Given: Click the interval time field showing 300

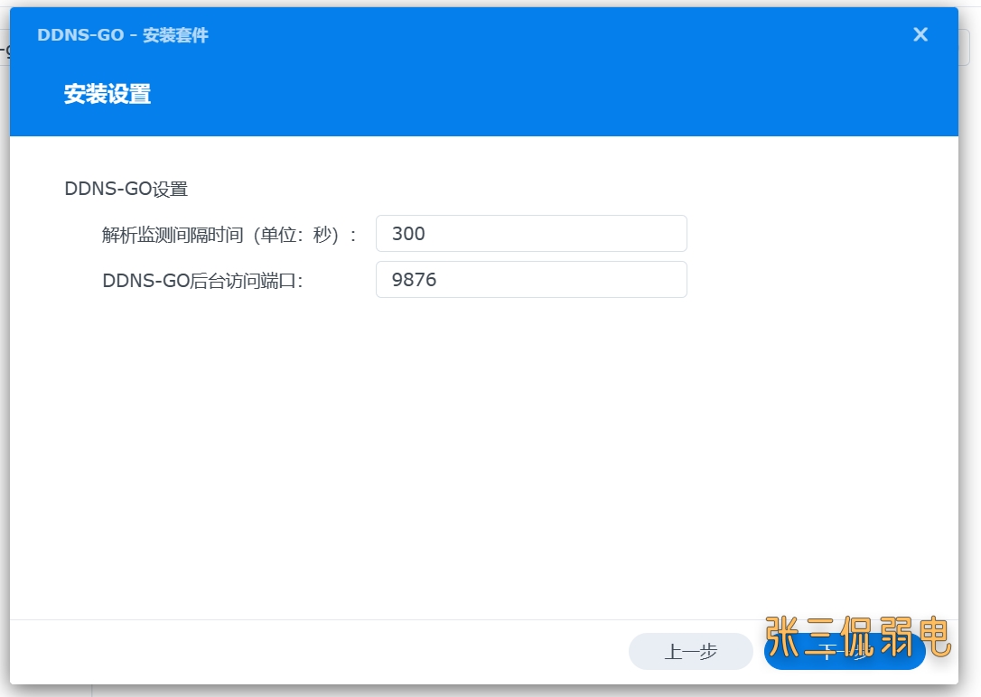Looking at the screenshot, I should tap(531, 233).
